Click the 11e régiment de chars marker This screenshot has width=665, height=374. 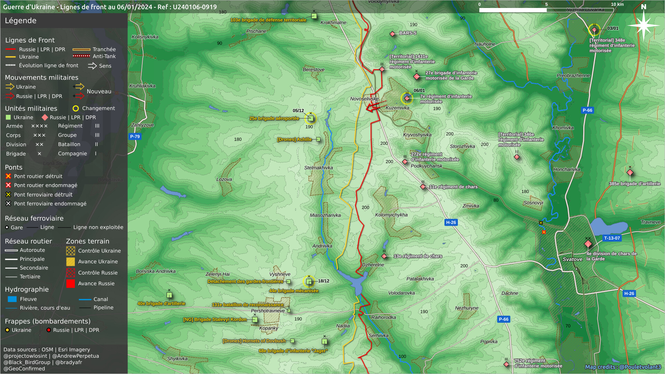423,187
